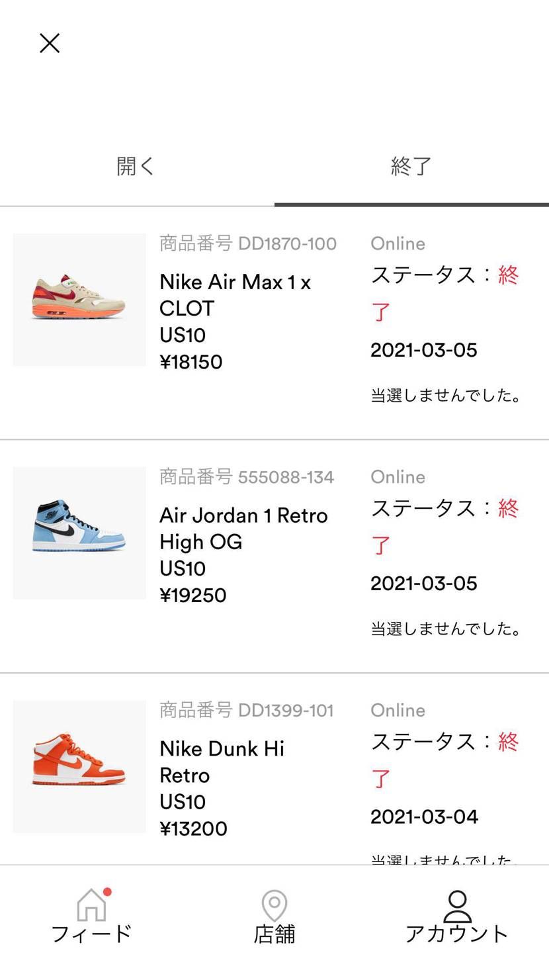Open the store location pin icon

tap(274, 905)
